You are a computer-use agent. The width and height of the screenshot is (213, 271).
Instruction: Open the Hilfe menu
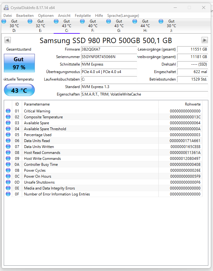[x=99, y=16]
